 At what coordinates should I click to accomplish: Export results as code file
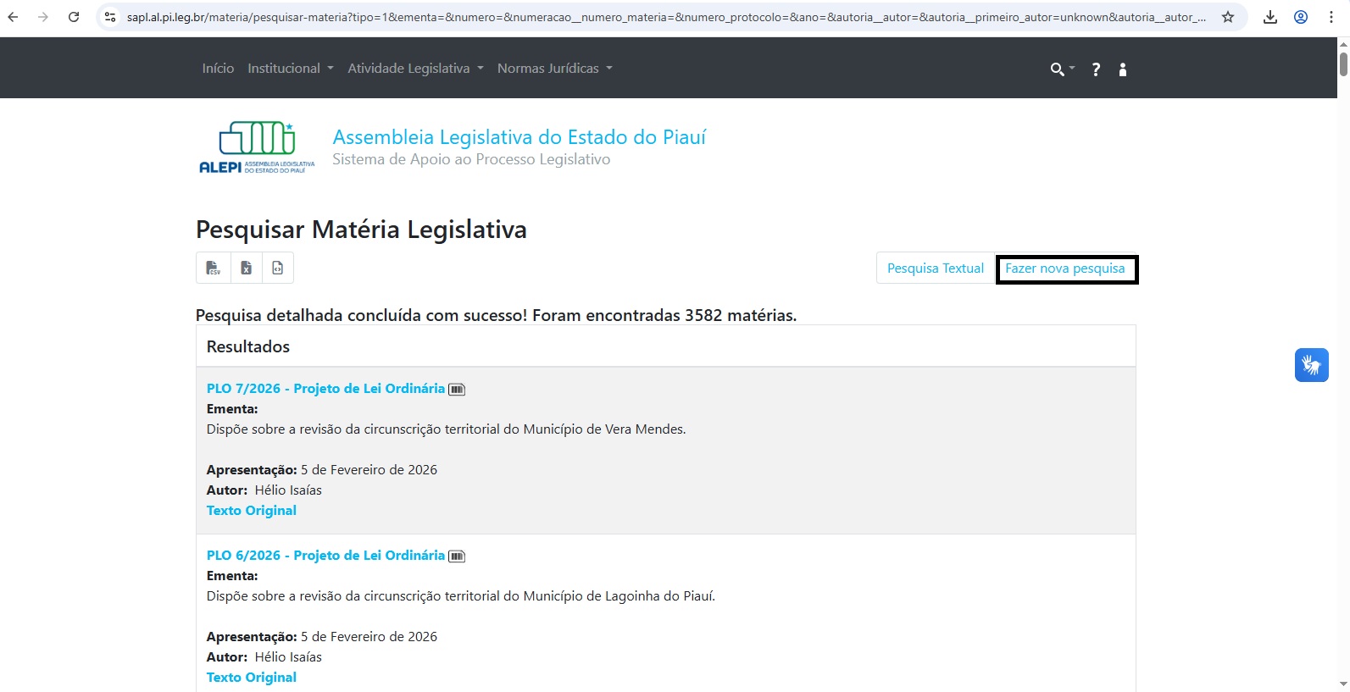tap(278, 268)
